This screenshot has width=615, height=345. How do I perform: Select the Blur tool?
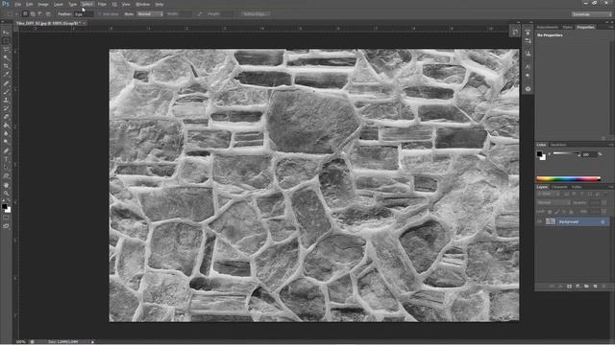(6, 134)
